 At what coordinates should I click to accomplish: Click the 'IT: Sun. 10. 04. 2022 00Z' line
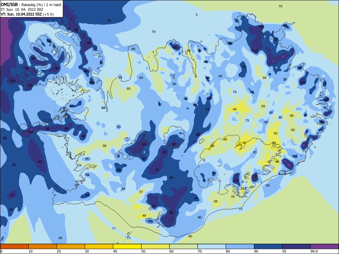(x=22, y=9)
